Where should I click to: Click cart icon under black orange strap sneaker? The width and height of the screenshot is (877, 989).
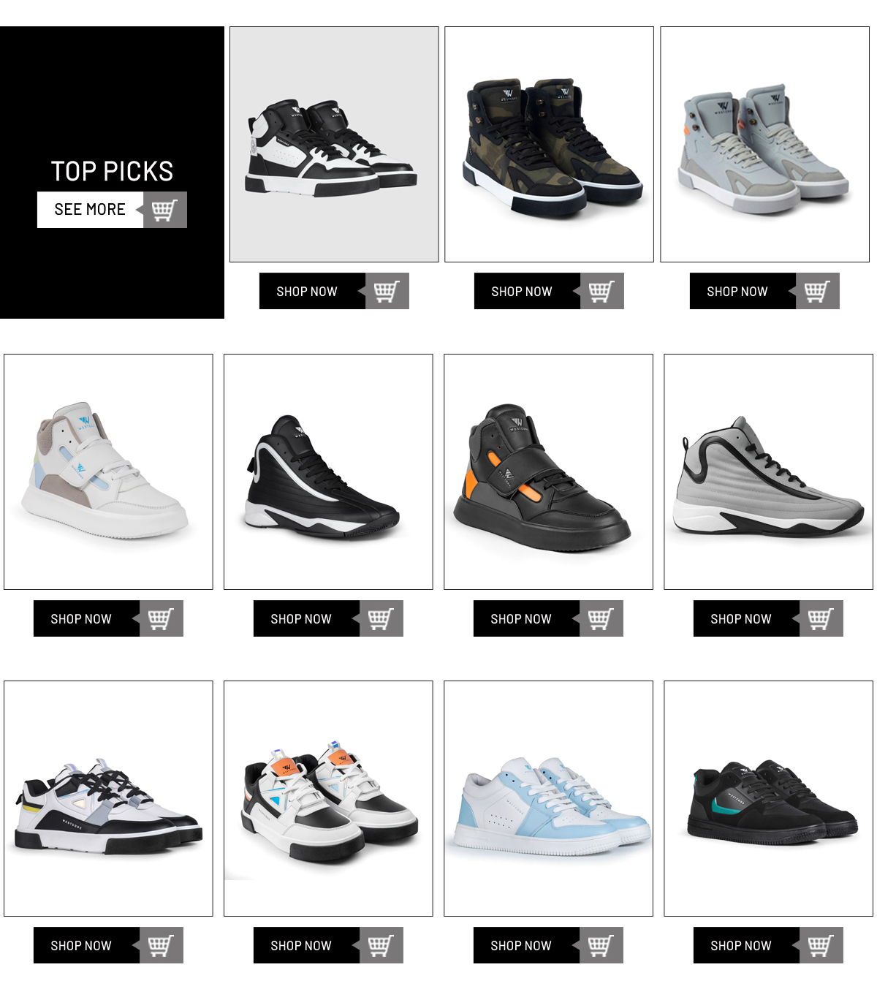[x=601, y=618]
